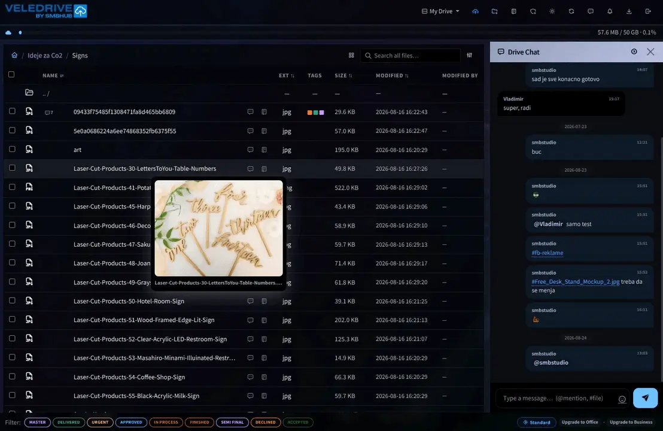
Task: Tick checkbox for Laser-Cut-Products-55-Black-Acrylic-Milk-Sign
Action: (12, 395)
